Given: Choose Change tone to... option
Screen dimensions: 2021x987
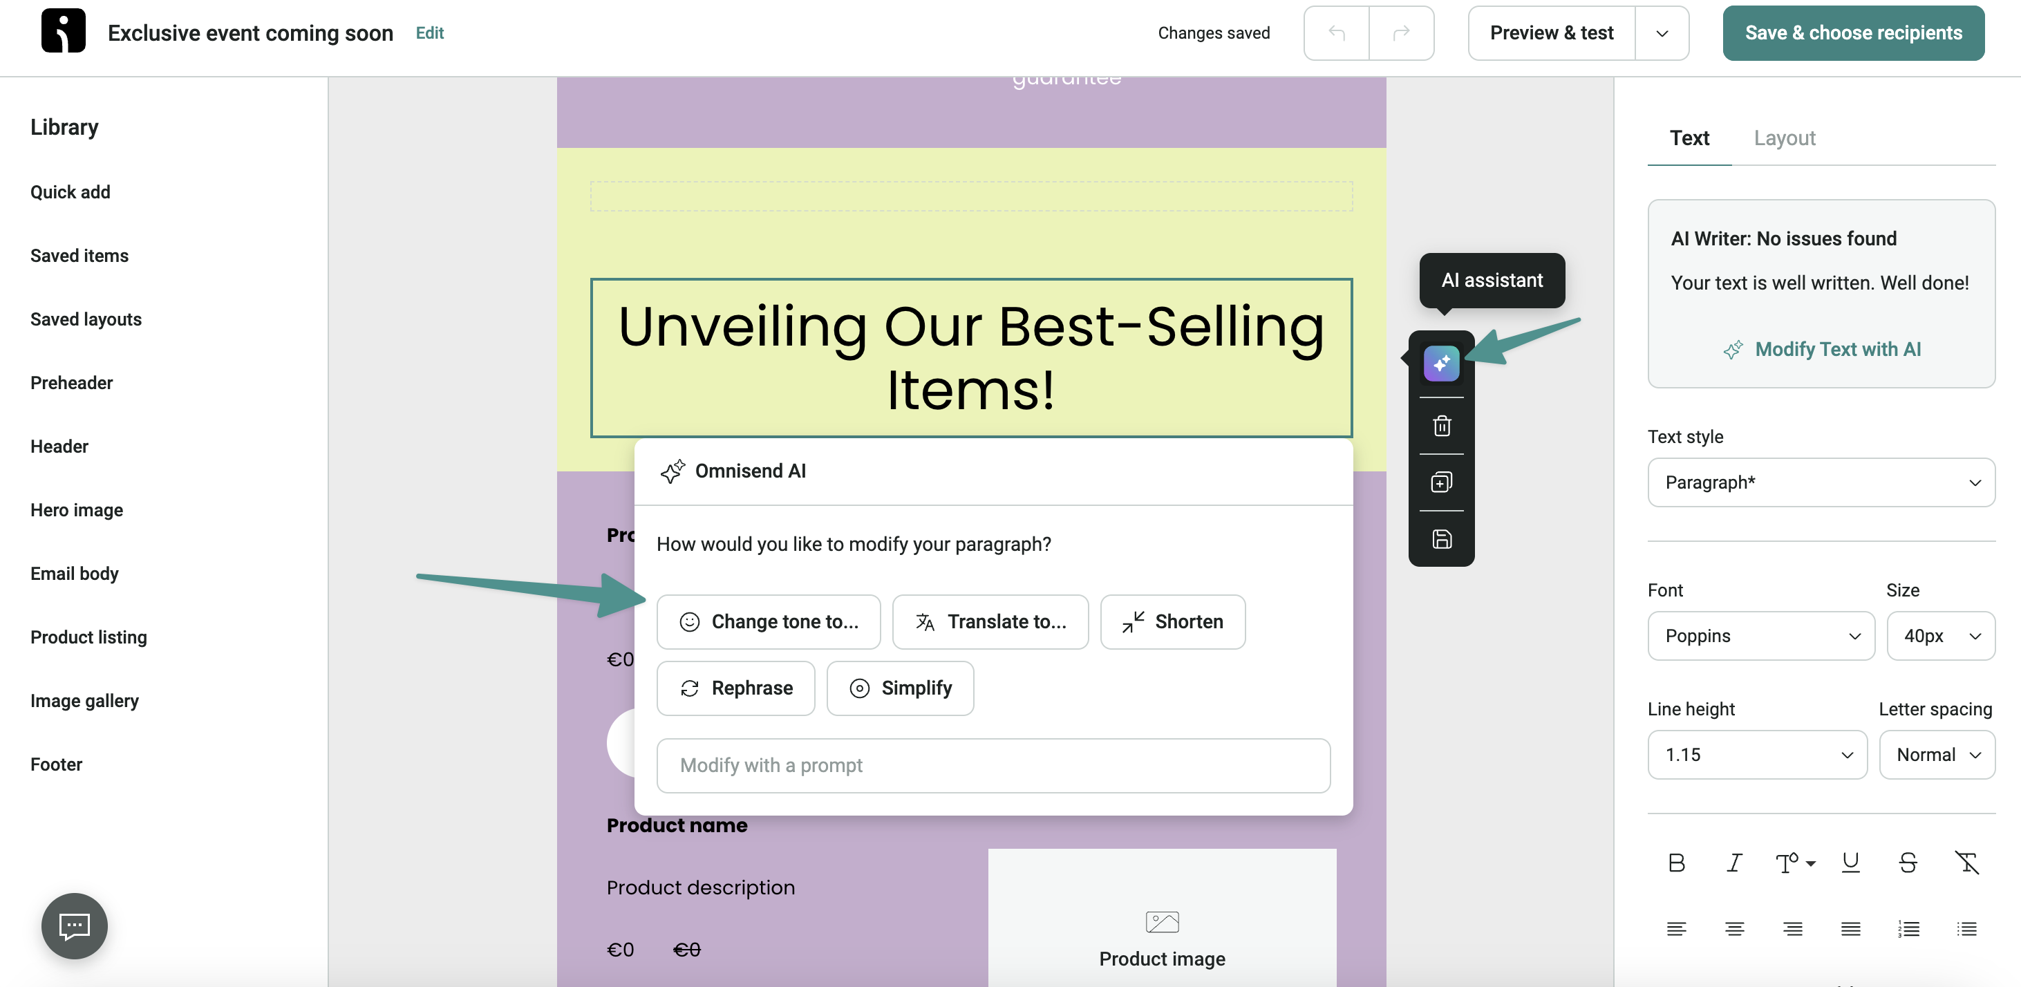Looking at the screenshot, I should pos(768,622).
